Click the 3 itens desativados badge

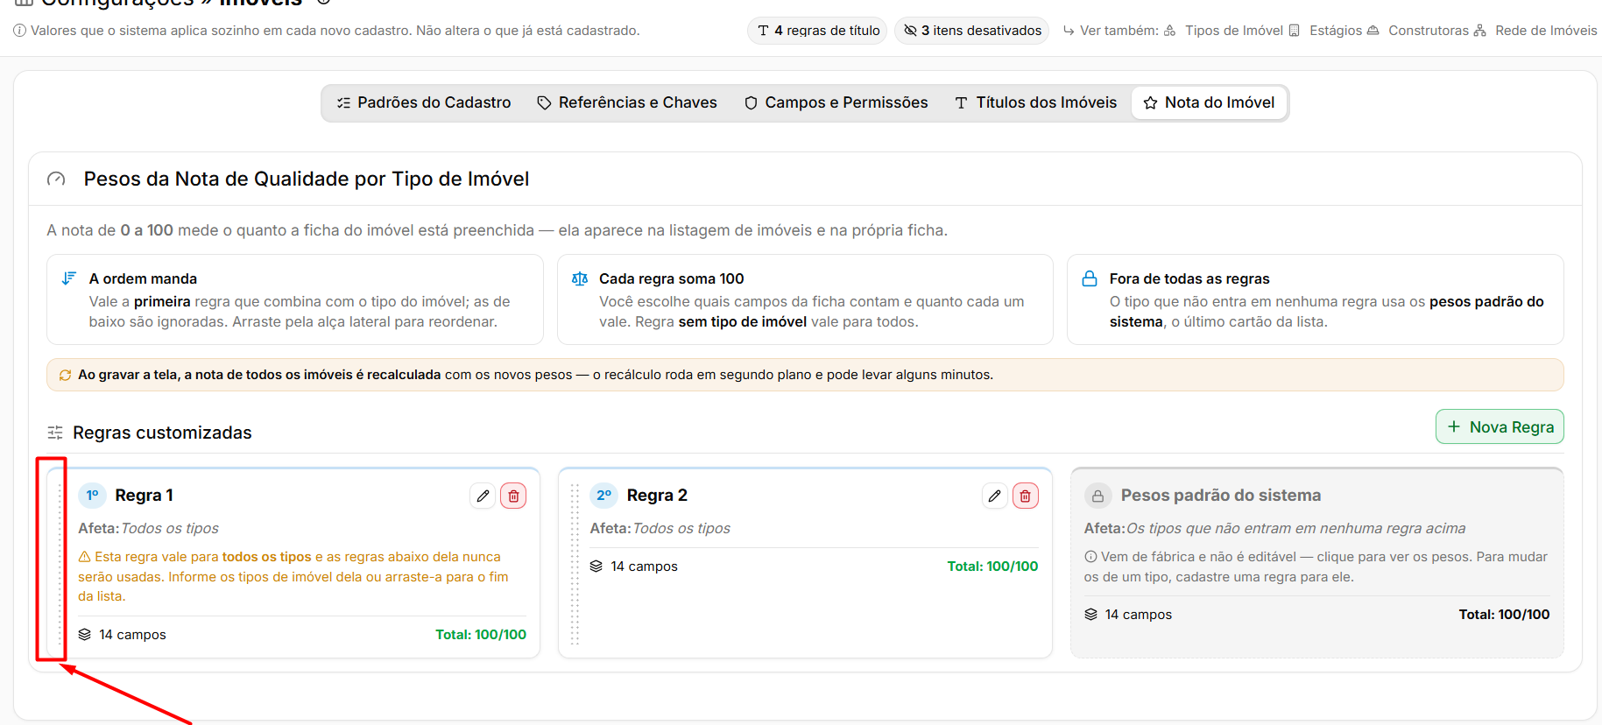972,31
